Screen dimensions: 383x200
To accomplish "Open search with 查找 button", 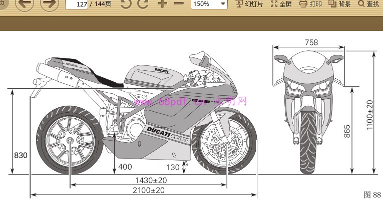I will coord(368,4).
